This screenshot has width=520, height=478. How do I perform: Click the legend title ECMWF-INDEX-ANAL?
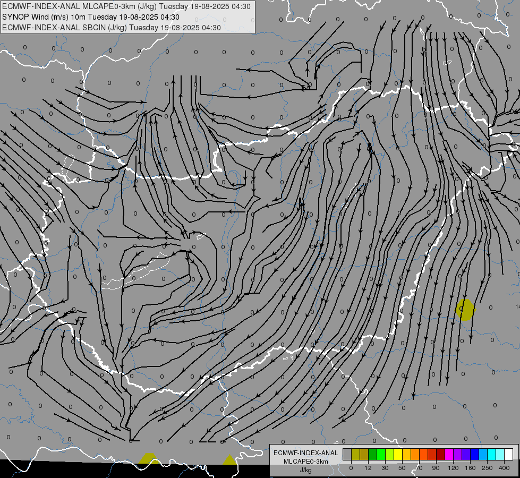point(305,453)
